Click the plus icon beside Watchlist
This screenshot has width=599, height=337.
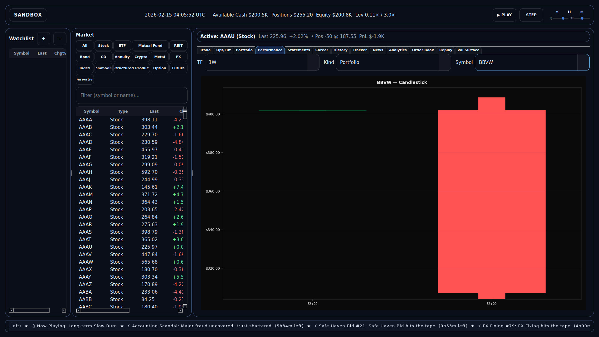click(43, 39)
